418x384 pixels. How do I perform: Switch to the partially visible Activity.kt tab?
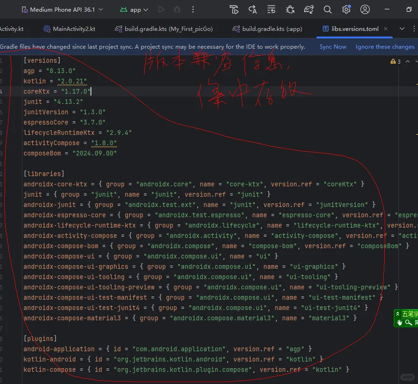(12, 29)
